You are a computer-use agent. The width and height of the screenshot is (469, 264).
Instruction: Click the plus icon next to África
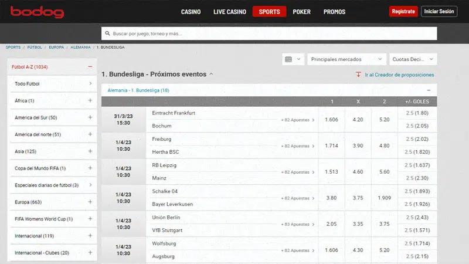pos(90,101)
